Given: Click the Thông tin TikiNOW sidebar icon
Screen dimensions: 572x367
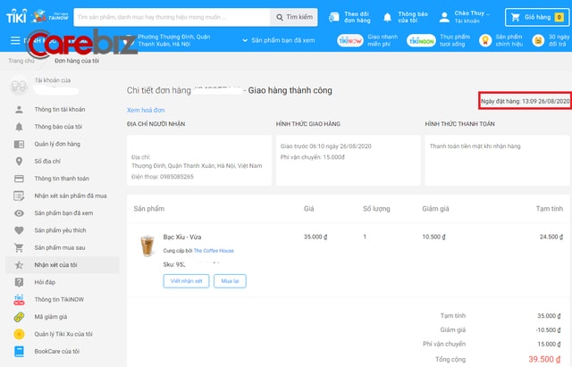Looking at the screenshot, I should 19,299.
